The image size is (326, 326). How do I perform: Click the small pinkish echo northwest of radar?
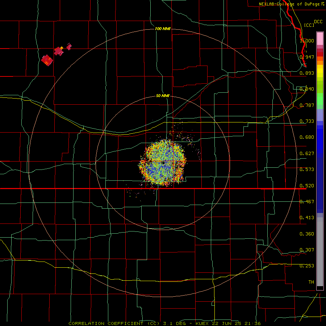69,47
